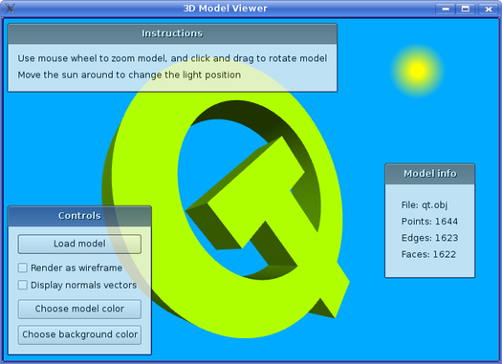
Task: Close the 3D Model Viewer window
Action: pos(489,9)
